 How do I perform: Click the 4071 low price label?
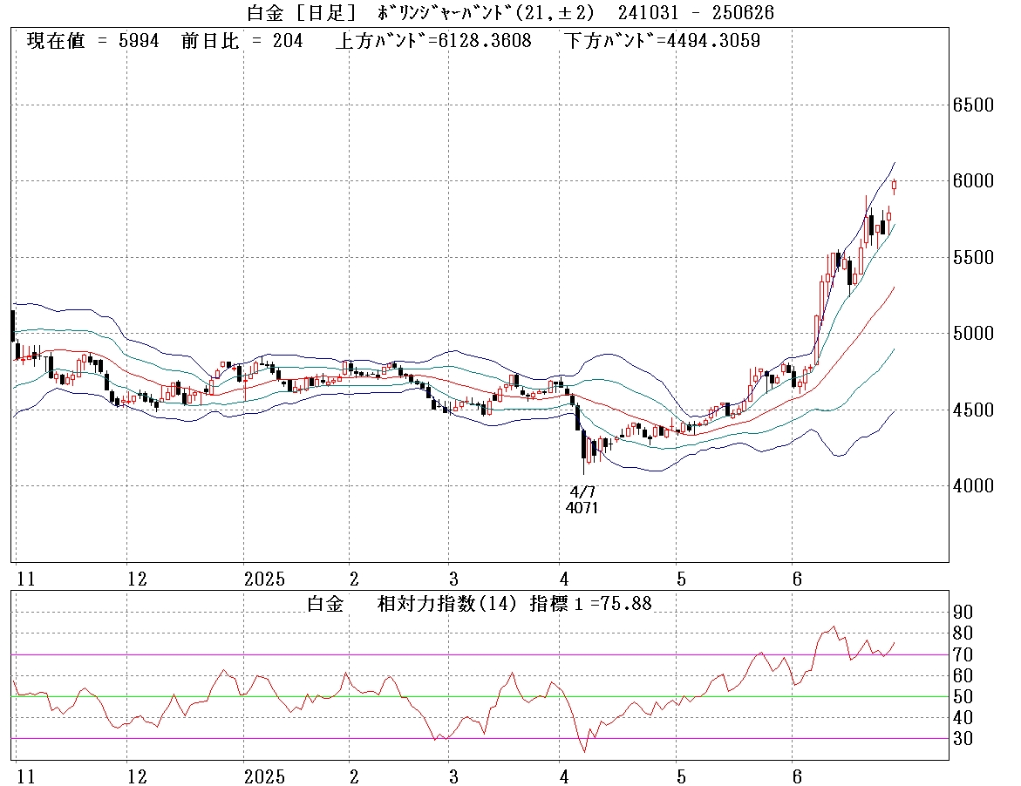[582, 507]
